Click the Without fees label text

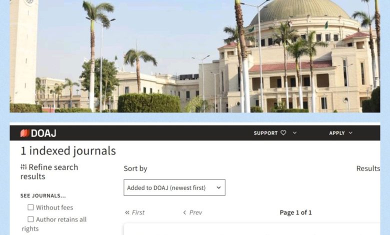pos(54,207)
